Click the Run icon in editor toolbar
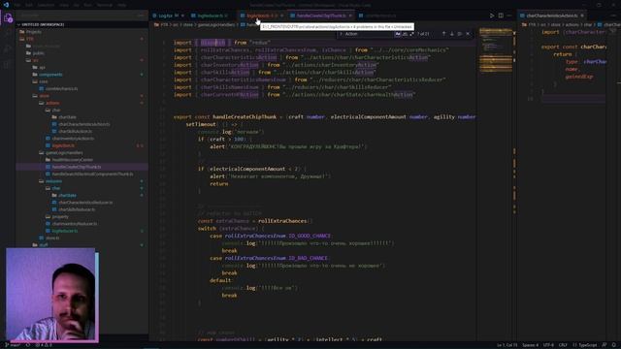Image resolution: width=621 pixels, height=349 pixels. 492,16
